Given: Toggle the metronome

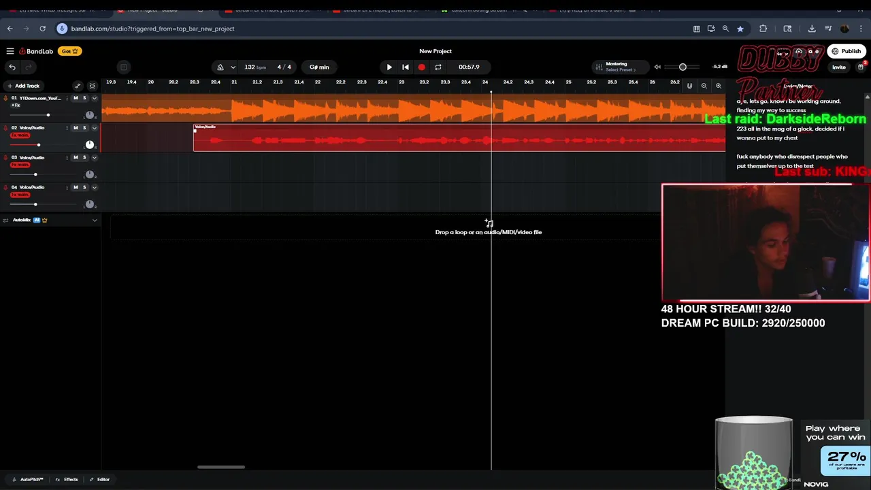Looking at the screenshot, I should 220,67.
